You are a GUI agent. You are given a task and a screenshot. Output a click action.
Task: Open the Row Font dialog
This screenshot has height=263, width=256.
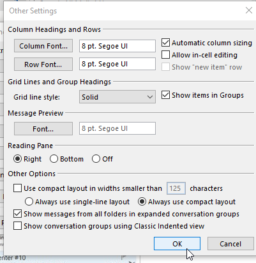[43, 64]
